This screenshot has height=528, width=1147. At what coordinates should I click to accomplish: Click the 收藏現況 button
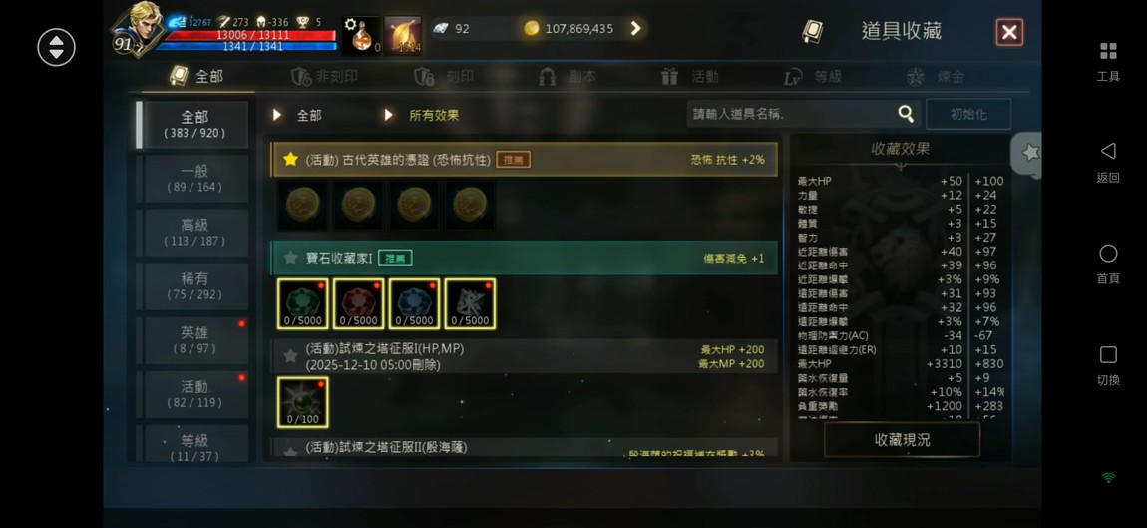click(x=902, y=440)
